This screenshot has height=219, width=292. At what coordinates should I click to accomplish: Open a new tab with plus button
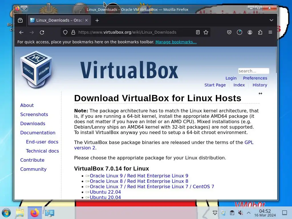coord(97,20)
